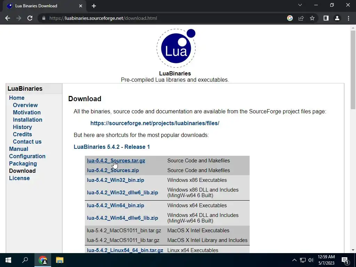Viewport: 356px width, 267px height.
Task: Bookmark this page with the star icon
Action: pos(312,18)
